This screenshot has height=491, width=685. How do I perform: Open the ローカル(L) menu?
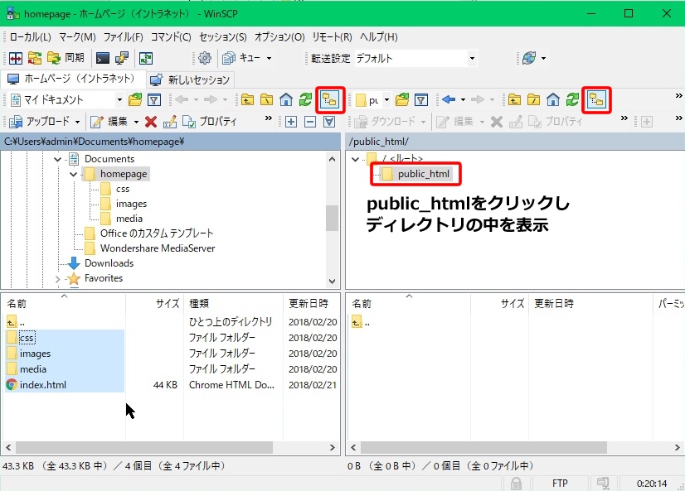coord(30,37)
